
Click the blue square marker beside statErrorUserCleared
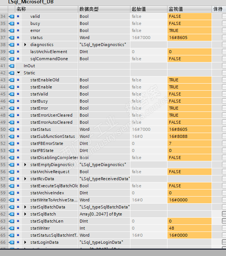(18, 115)
